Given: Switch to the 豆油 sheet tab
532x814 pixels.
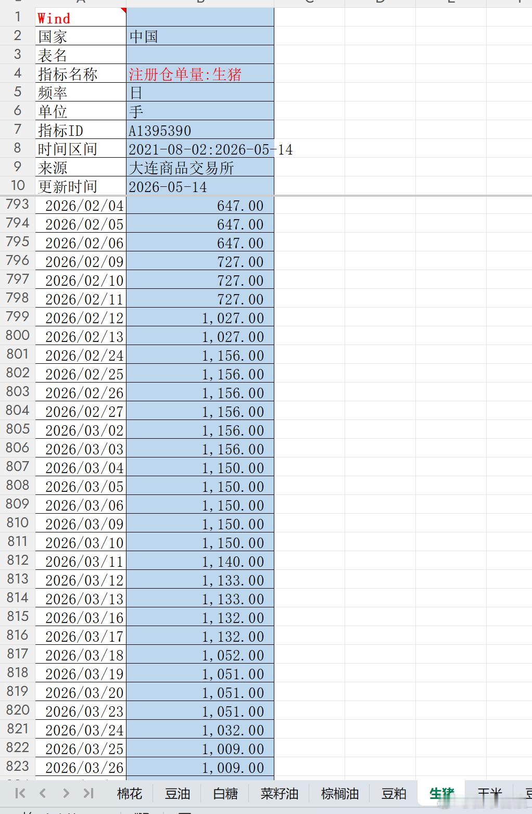Looking at the screenshot, I should (178, 794).
